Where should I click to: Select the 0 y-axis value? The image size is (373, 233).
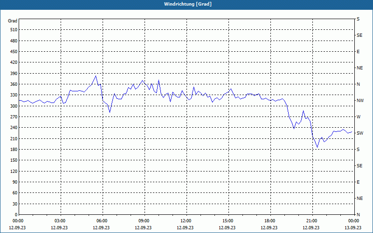point(16,215)
